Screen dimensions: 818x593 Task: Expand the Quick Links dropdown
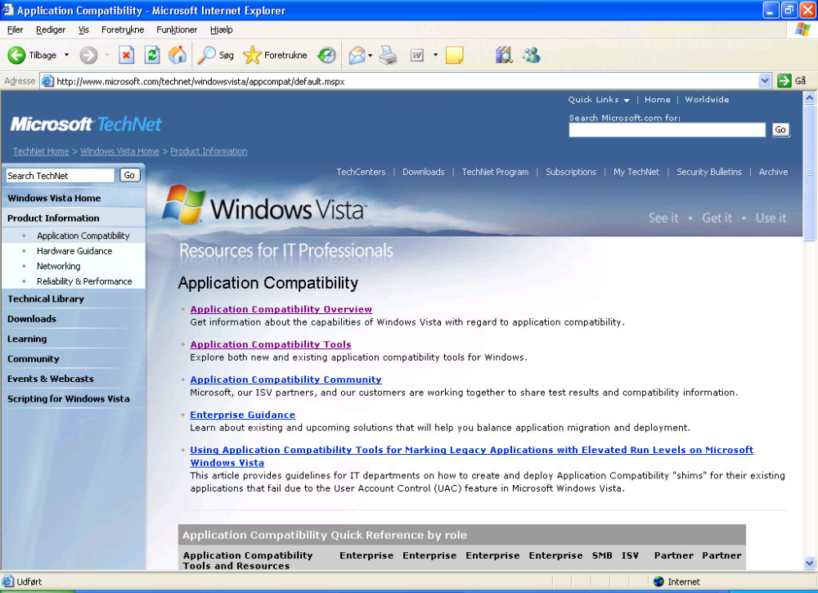click(x=599, y=100)
